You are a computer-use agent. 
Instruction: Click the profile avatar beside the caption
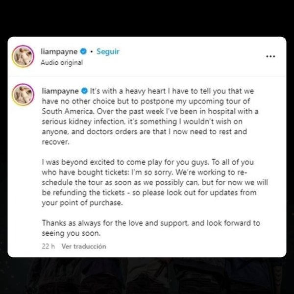[x=23, y=95]
